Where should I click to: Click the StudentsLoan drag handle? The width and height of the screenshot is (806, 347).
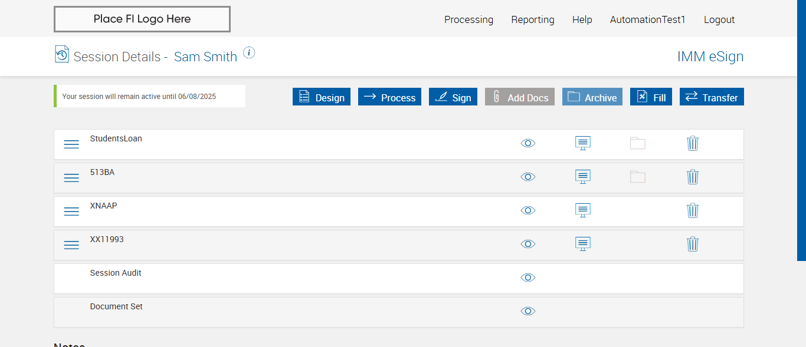tap(71, 144)
